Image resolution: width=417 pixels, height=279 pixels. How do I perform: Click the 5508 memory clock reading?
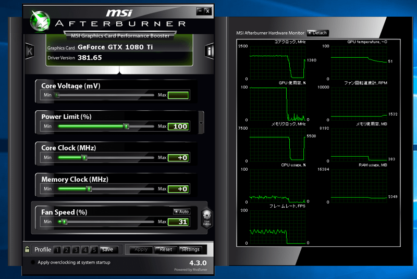coord(311,136)
